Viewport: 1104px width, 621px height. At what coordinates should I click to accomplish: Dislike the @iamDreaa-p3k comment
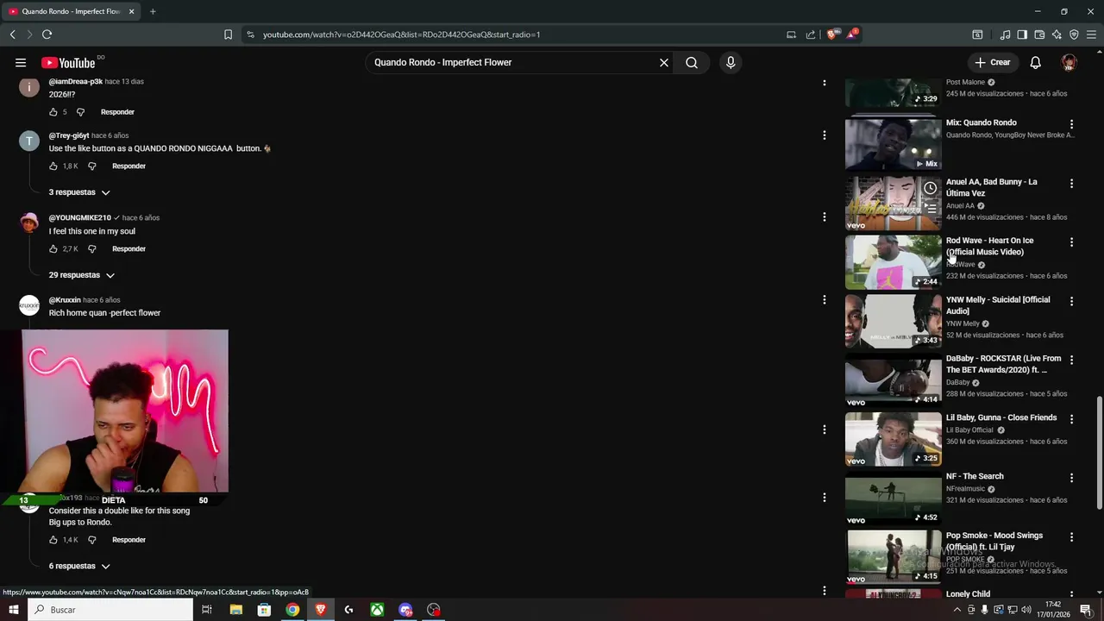[80, 112]
